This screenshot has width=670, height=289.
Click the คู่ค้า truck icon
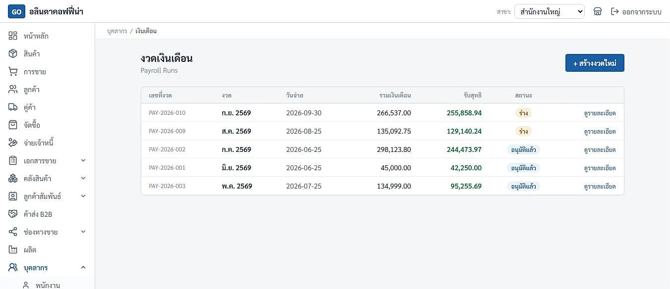[13, 107]
